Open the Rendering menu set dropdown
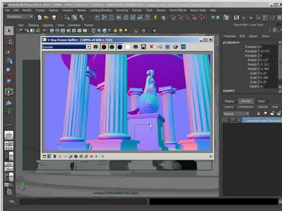 [x=20, y=17]
